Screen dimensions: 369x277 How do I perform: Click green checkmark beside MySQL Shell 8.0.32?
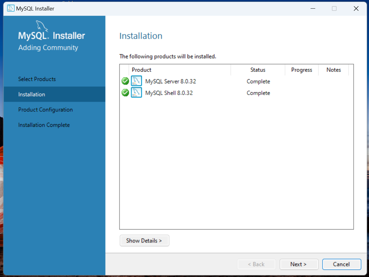[125, 93]
